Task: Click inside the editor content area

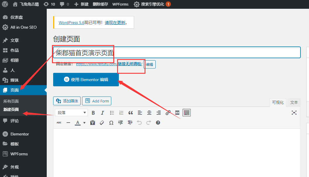Action: 177,153
